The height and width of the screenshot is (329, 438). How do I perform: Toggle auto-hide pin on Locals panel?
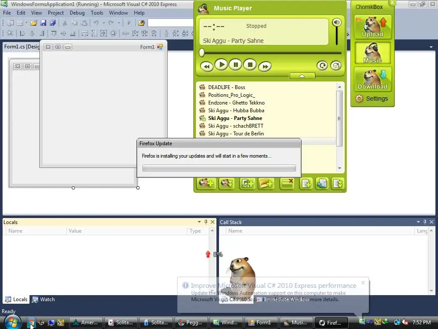[x=206, y=222]
